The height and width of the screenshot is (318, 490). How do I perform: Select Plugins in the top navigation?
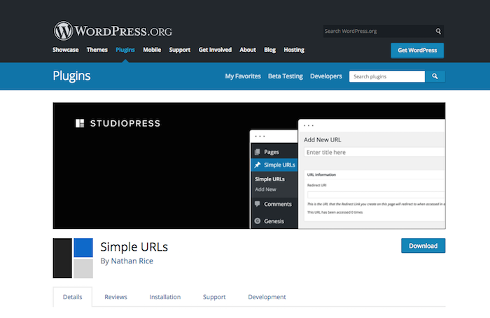(125, 50)
